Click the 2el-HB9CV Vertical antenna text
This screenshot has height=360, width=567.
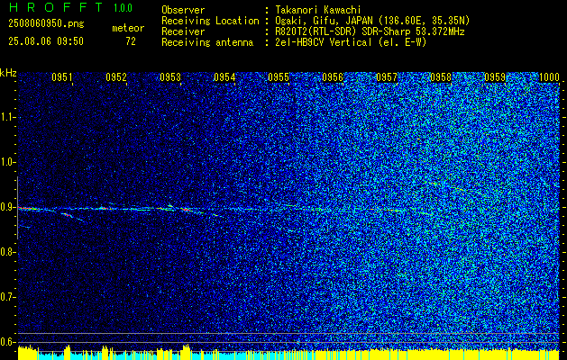[350, 42]
